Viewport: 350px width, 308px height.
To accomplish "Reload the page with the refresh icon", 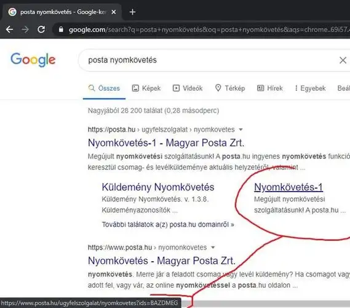I will pos(41,30).
